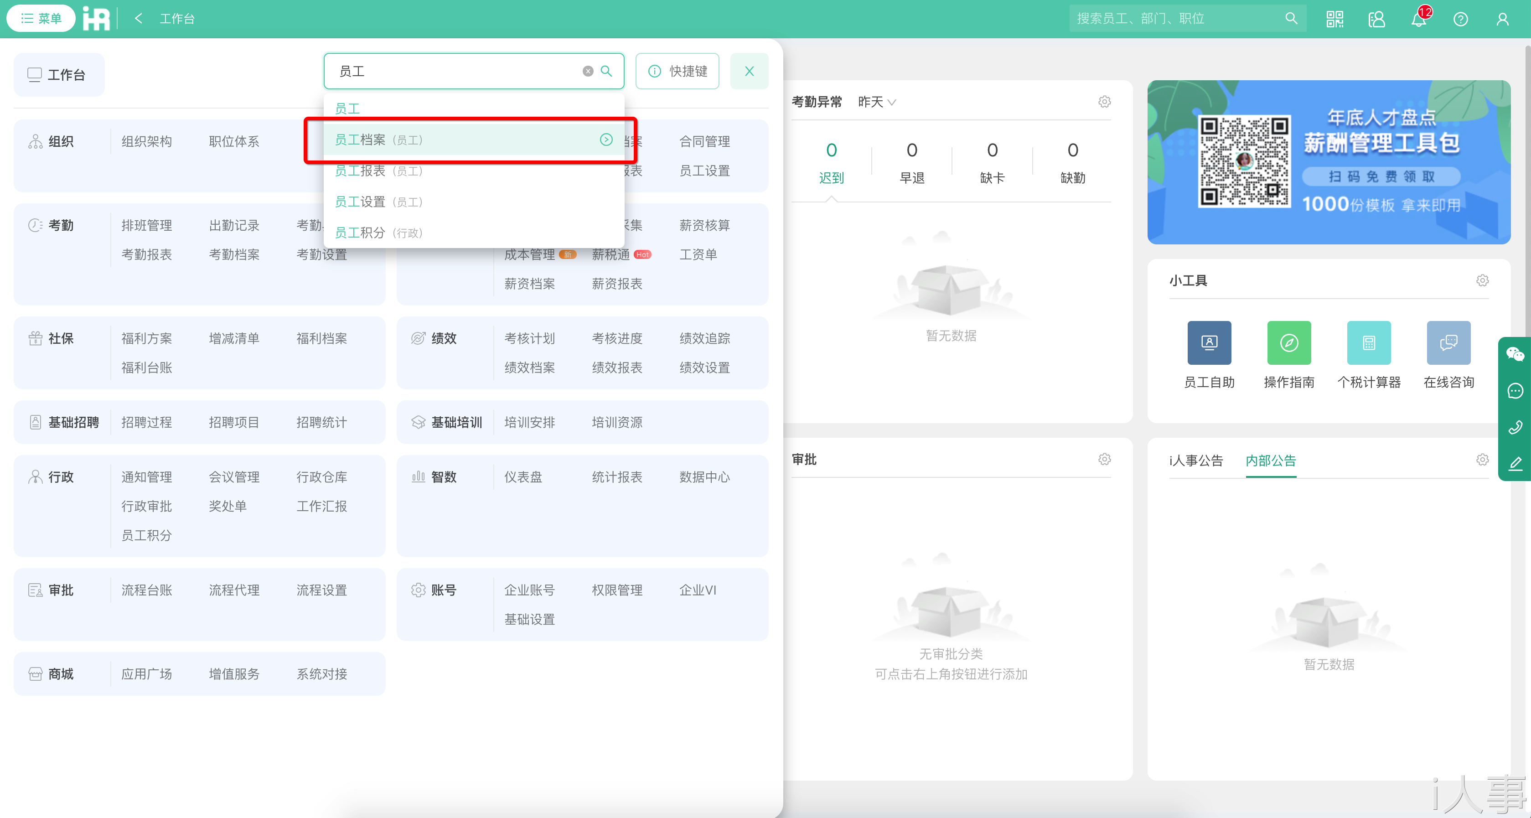Open 仪表盘 menu link

pyautogui.click(x=523, y=477)
